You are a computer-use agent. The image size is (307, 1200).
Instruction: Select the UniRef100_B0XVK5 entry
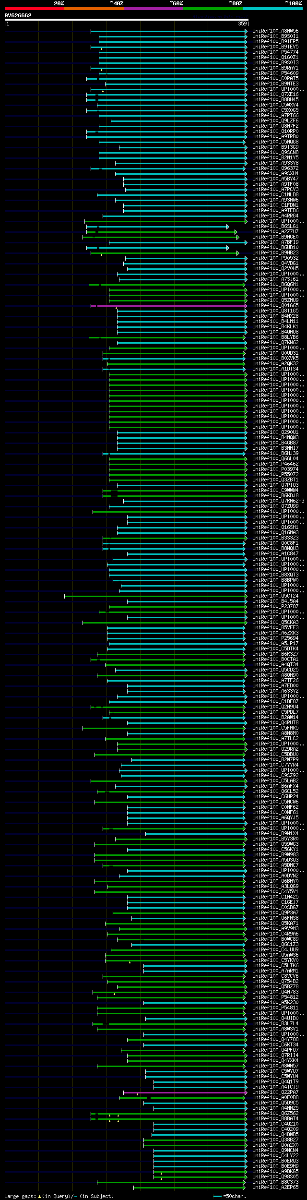coord(275,359)
